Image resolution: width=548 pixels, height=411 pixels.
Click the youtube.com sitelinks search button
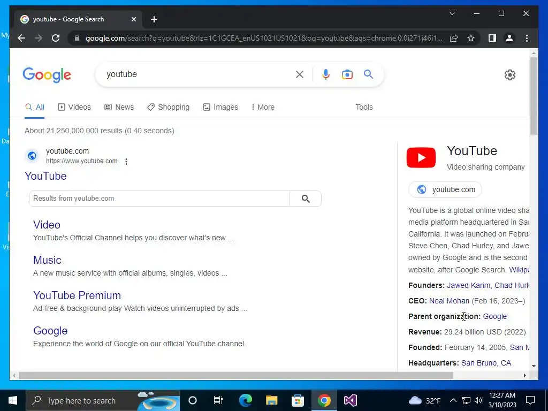point(306,199)
